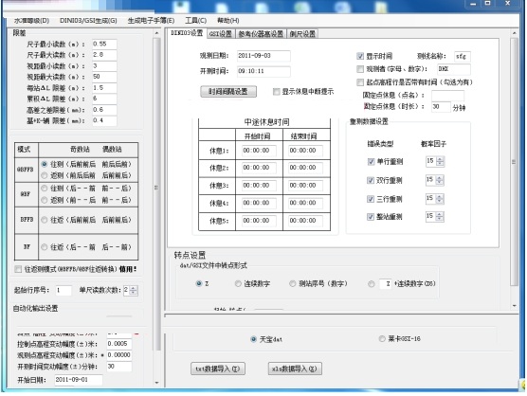This screenshot has height=396, width=527.
Task: Uncheck the 整站重测 checkbox
Action: click(x=371, y=217)
